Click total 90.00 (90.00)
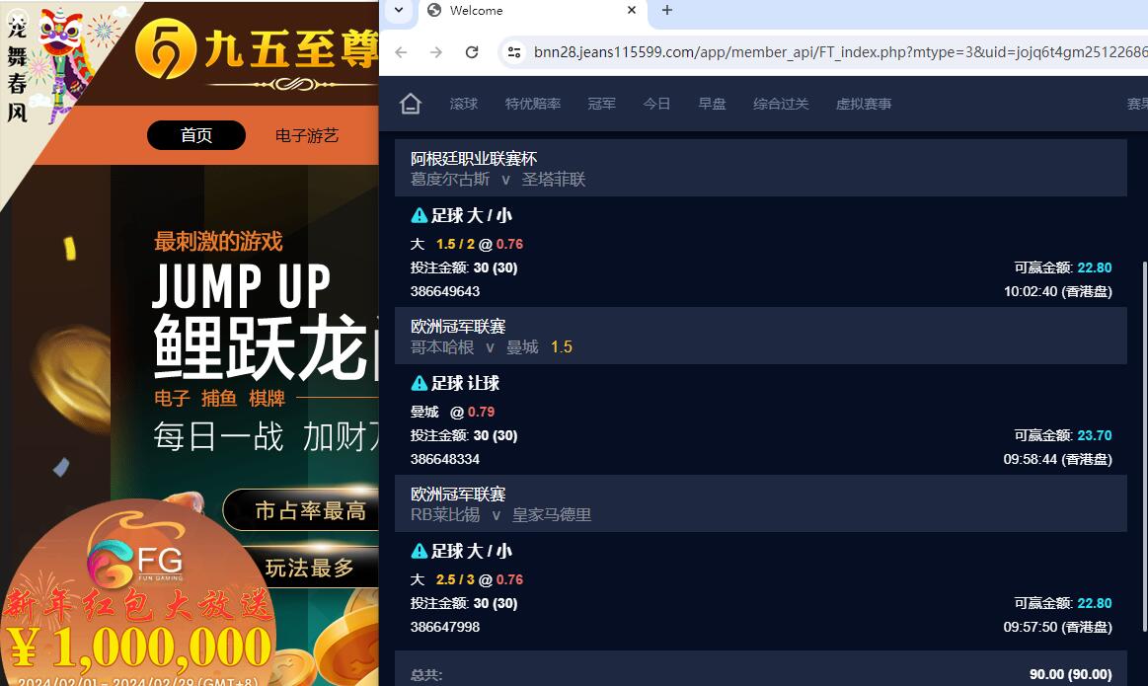Image resolution: width=1148 pixels, height=686 pixels. click(1070, 674)
